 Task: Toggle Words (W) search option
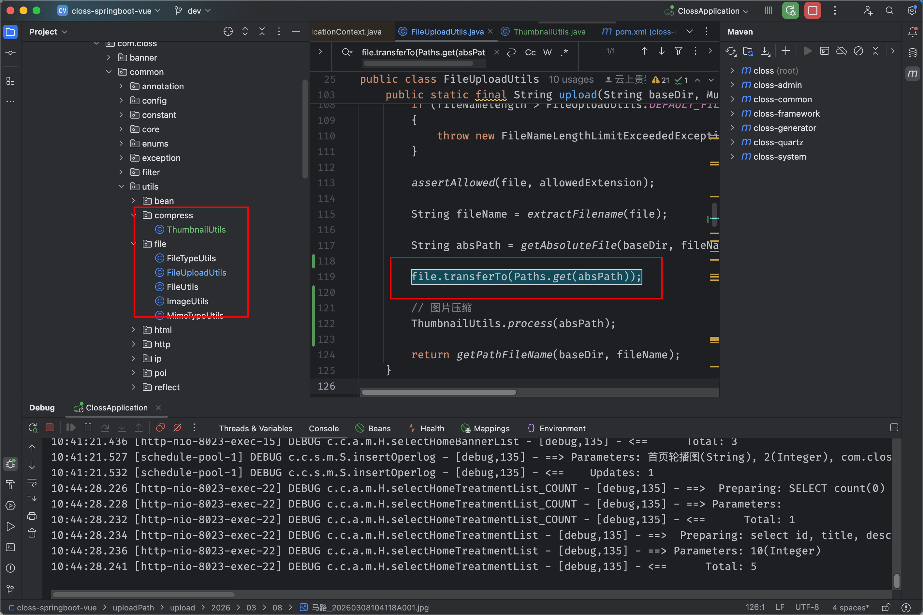548,52
